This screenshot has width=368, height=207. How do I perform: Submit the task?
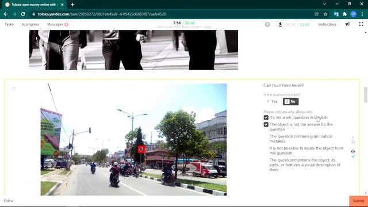pyautogui.click(x=358, y=201)
